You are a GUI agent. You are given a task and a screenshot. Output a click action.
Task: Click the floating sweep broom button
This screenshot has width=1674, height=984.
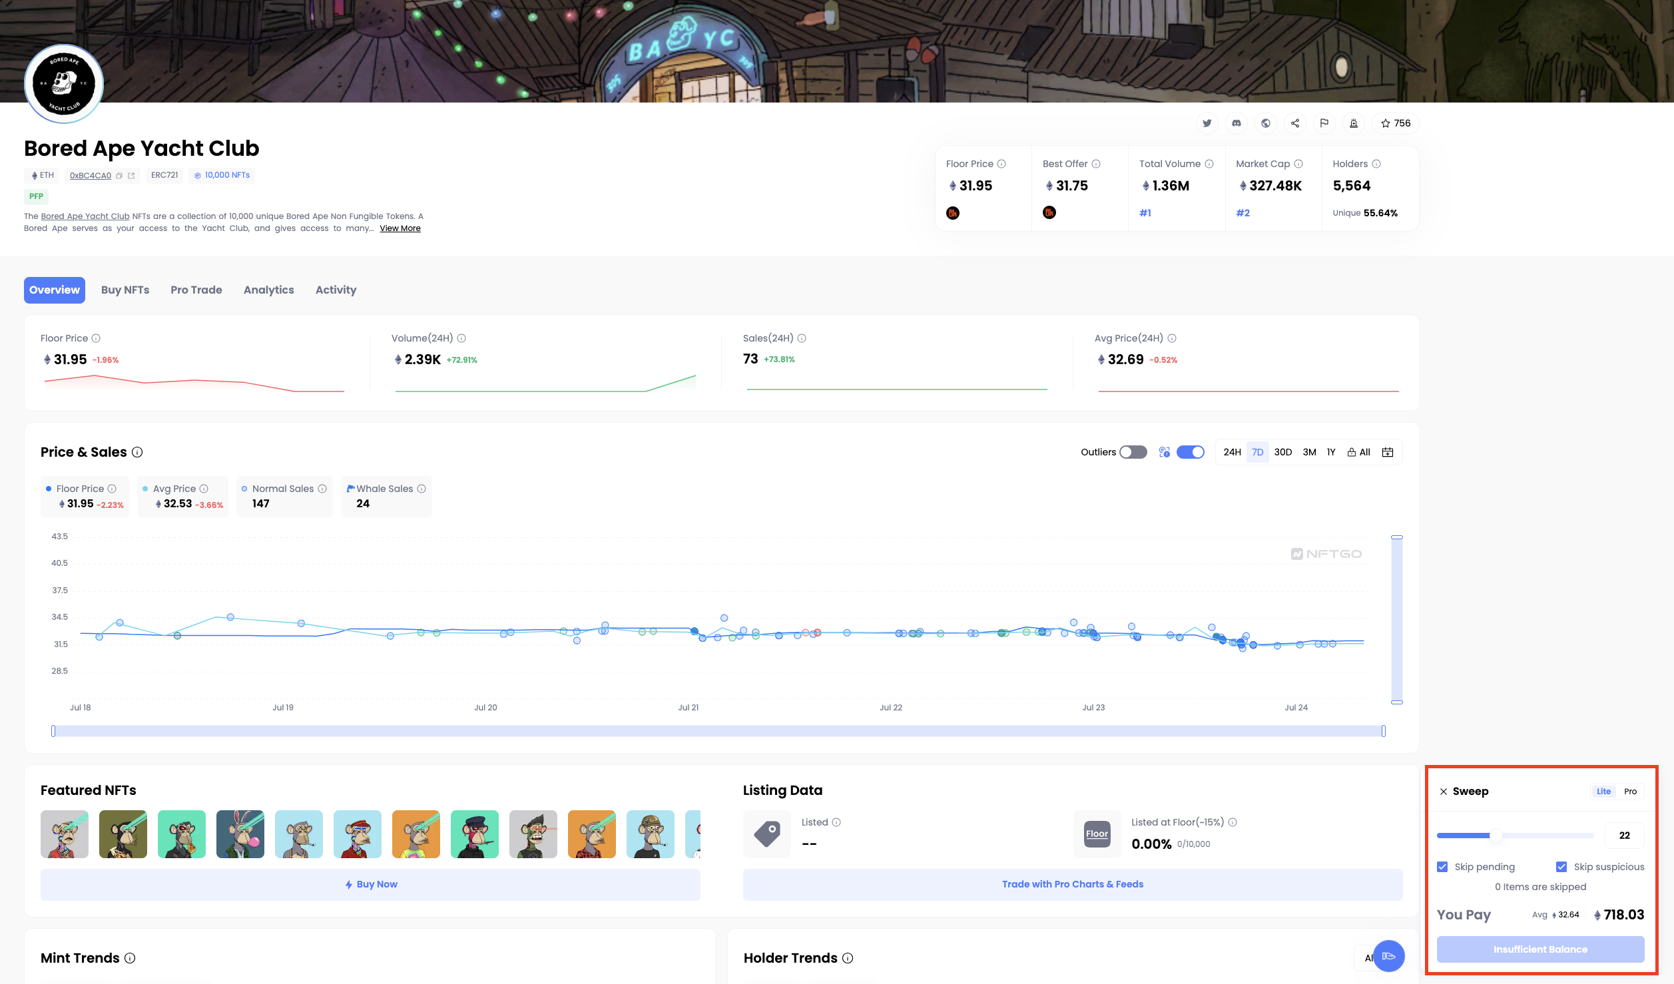click(x=1388, y=956)
